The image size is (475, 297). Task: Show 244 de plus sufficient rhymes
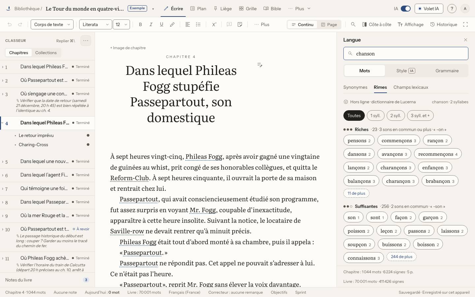point(401,257)
